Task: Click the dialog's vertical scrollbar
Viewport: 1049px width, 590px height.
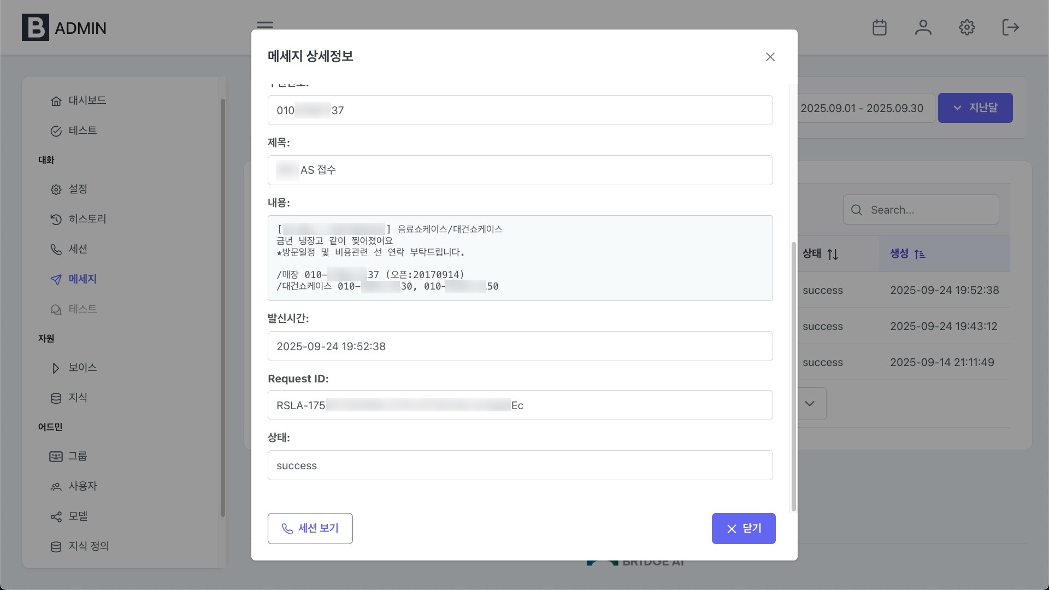Action: (x=793, y=377)
